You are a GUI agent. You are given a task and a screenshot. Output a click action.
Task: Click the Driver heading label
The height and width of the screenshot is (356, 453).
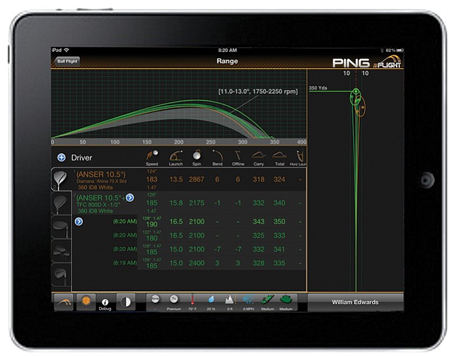(81, 158)
